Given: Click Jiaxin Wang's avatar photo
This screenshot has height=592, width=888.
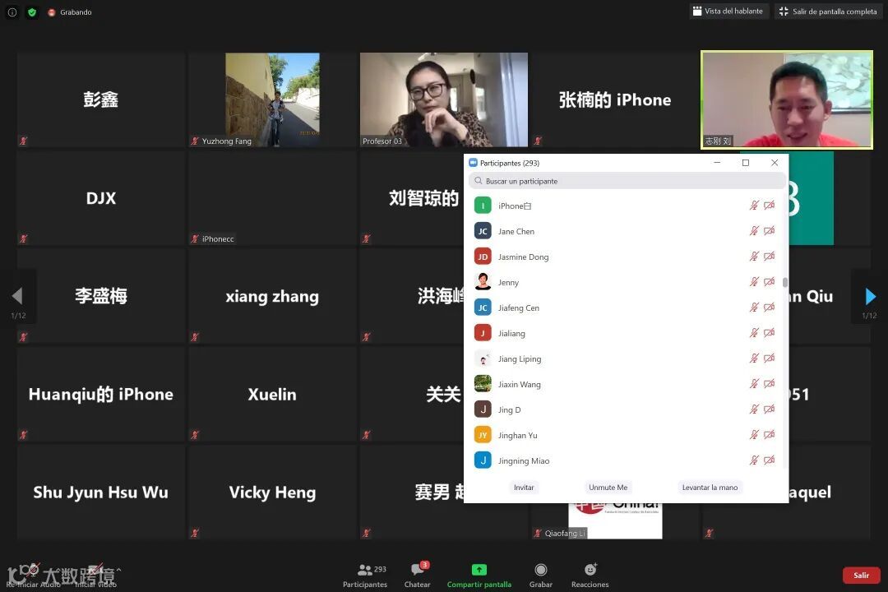Looking at the screenshot, I should click(x=483, y=383).
